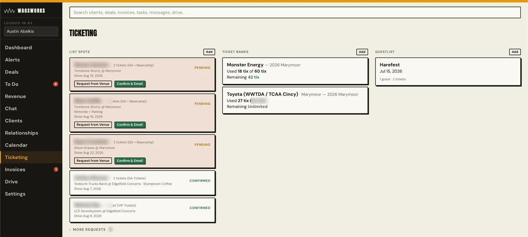Click the "Show Aug 8, 2026" date

tap(87, 216)
